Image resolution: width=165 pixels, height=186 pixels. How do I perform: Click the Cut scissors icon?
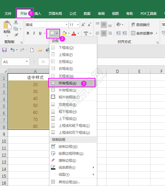pyautogui.click(x=16, y=22)
